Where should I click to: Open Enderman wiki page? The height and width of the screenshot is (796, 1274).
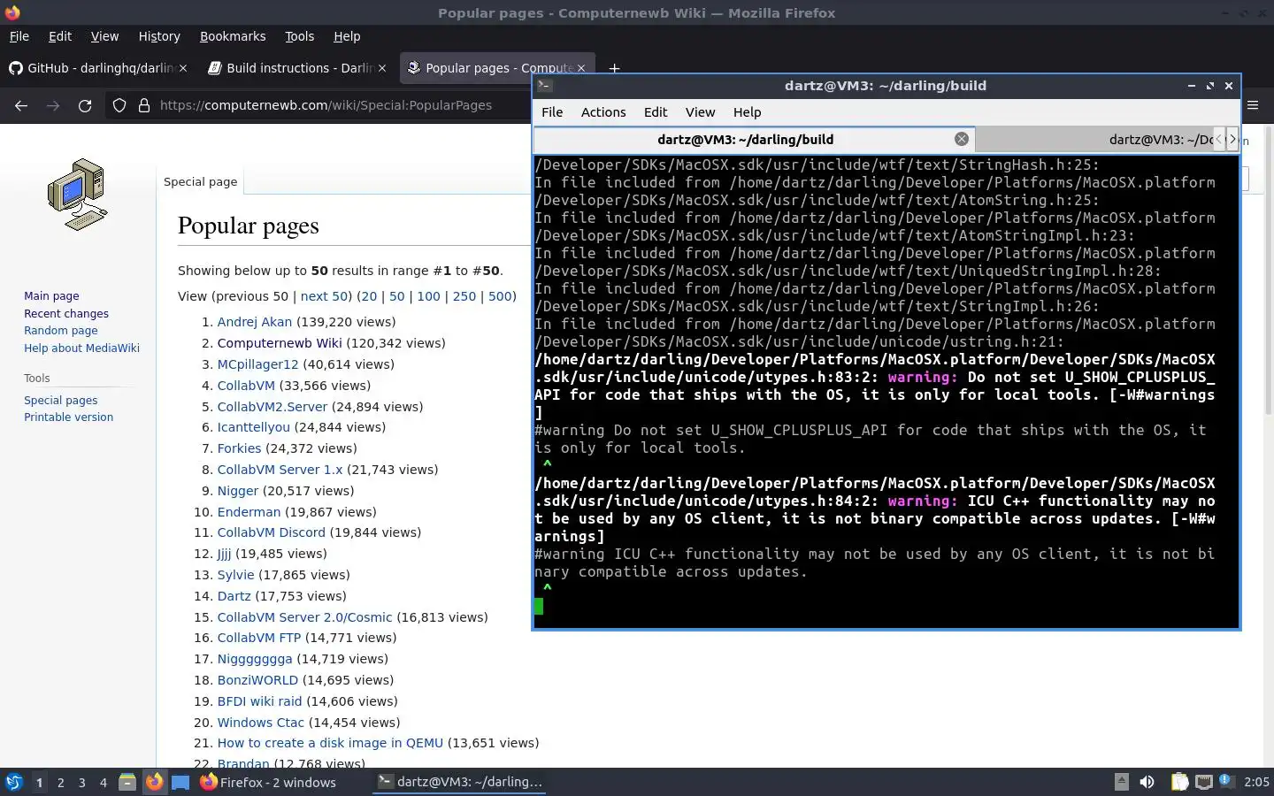point(249,512)
